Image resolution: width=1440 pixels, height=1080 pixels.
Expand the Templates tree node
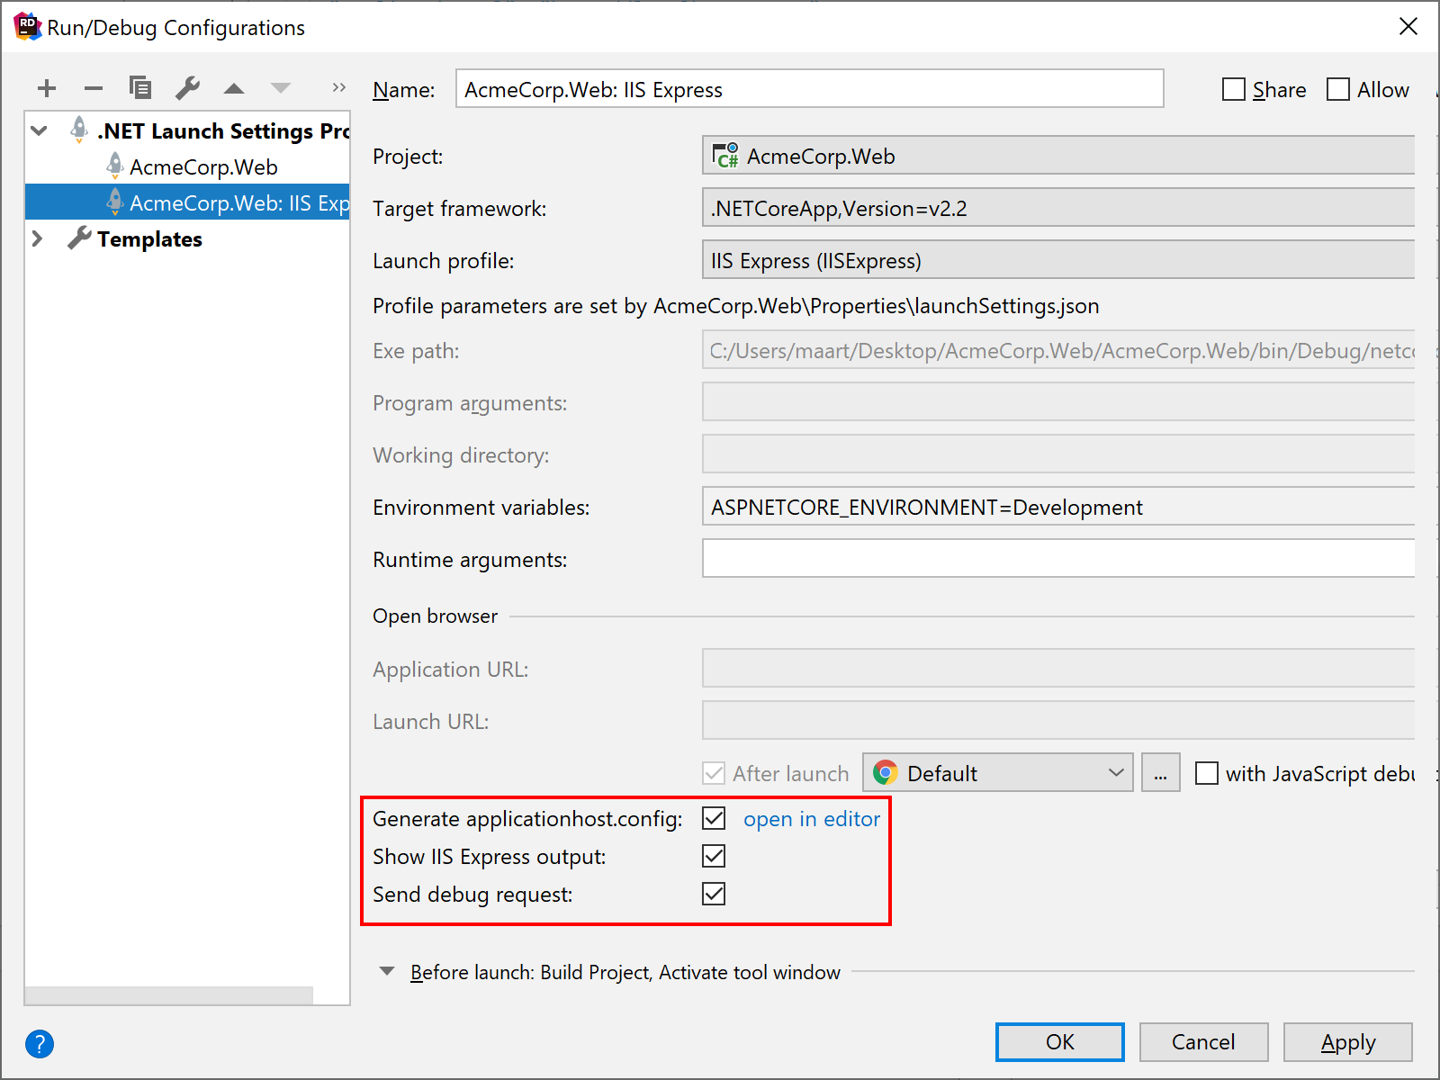(x=38, y=238)
